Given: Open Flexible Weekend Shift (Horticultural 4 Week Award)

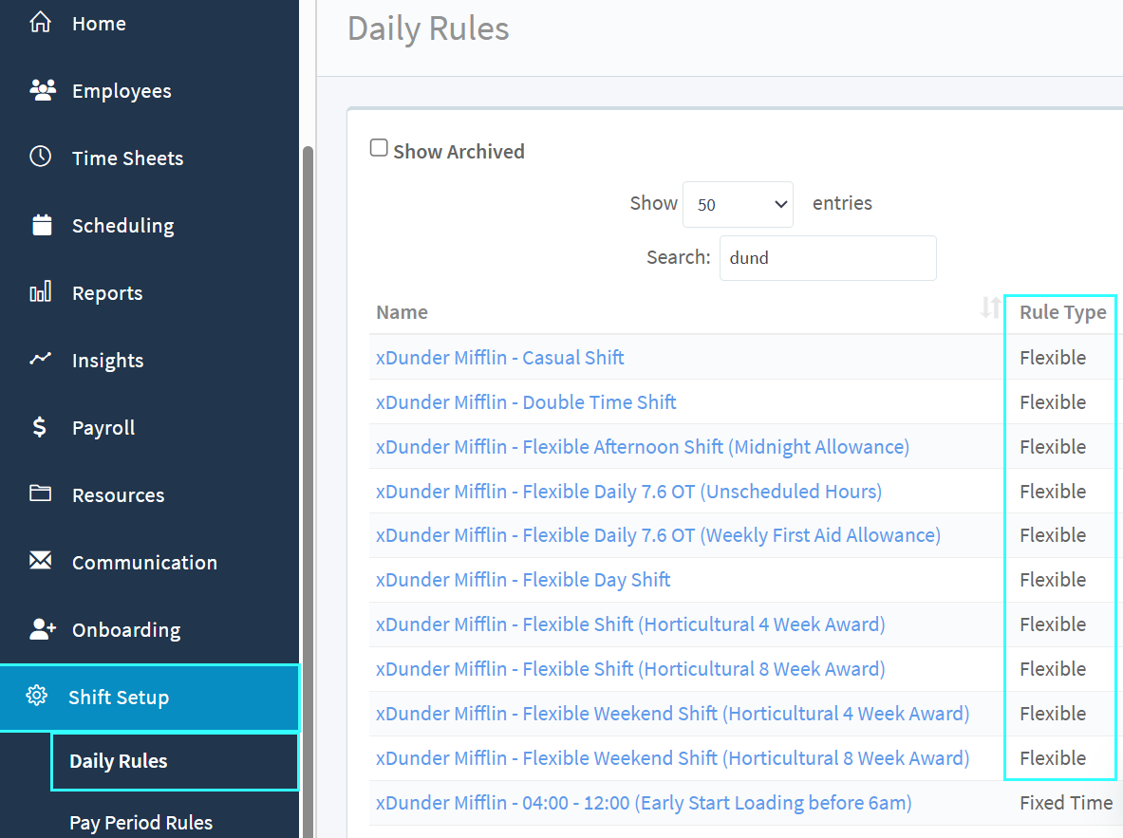Looking at the screenshot, I should pos(672,714).
